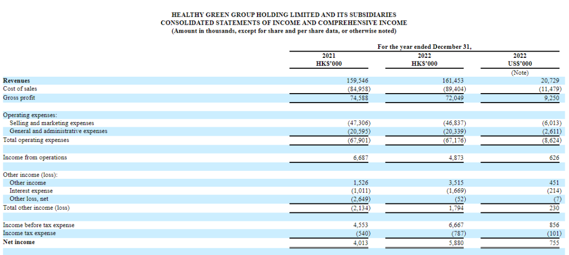Viewport: 569px width, 255px height.
Task: Select net income value 755
Action: point(554,242)
